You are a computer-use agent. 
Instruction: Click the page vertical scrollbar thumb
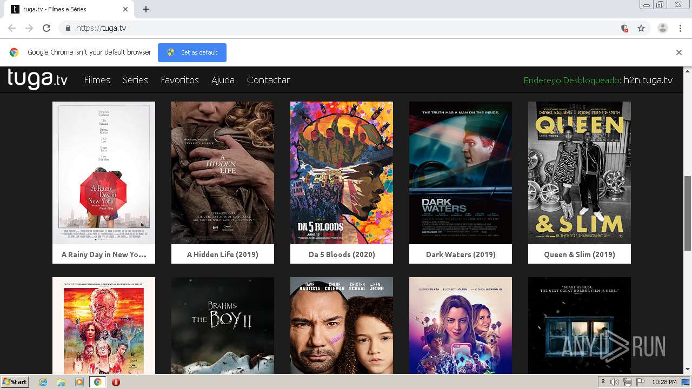click(688, 213)
